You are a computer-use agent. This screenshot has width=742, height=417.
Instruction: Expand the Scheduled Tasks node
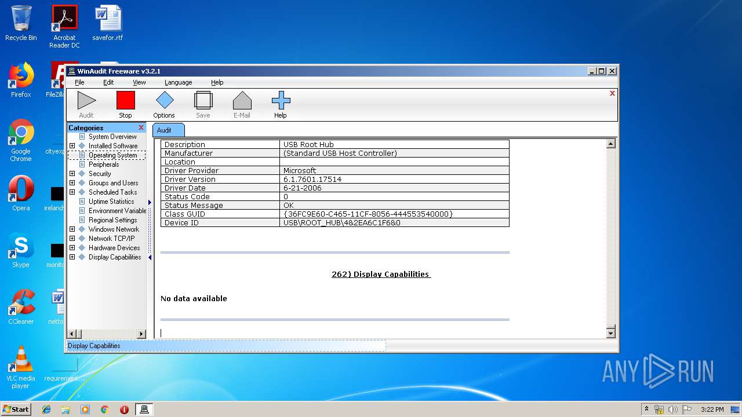(72, 192)
